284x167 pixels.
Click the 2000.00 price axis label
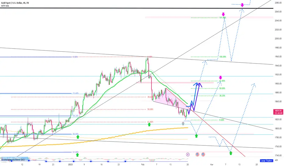(278, 39)
